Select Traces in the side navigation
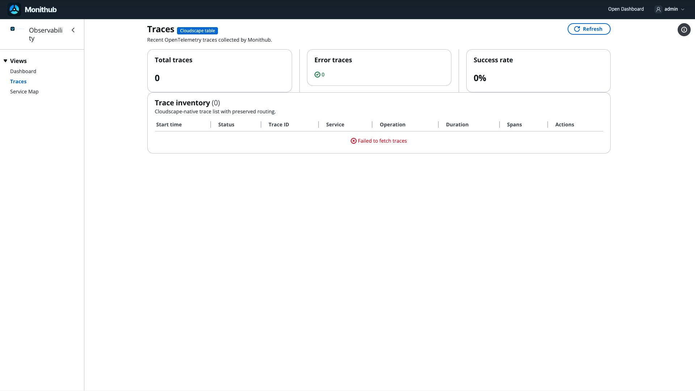695x391 pixels. (x=18, y=81)
